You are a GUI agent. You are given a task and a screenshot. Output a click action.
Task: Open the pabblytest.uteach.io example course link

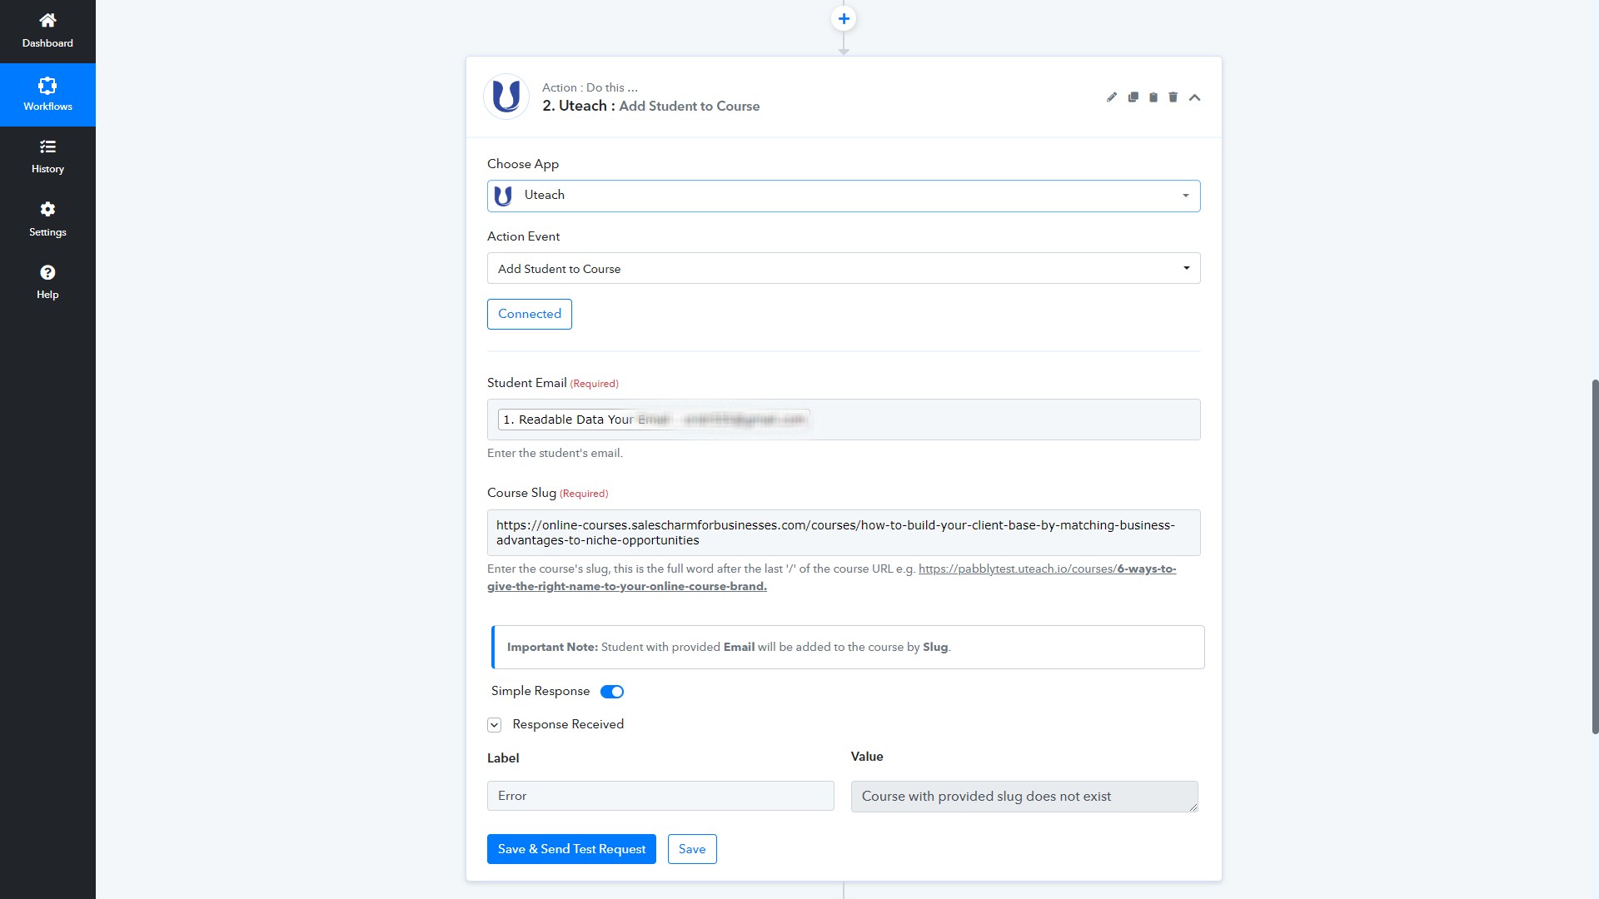click(1047, 569)
